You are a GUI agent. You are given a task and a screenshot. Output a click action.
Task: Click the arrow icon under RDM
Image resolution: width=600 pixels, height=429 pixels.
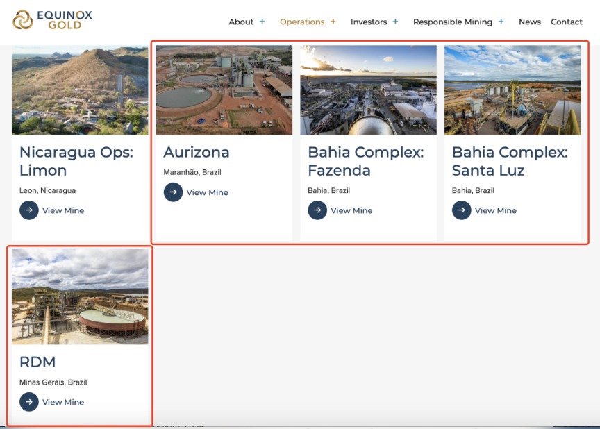pyautogui.click(x=29, y=402)
